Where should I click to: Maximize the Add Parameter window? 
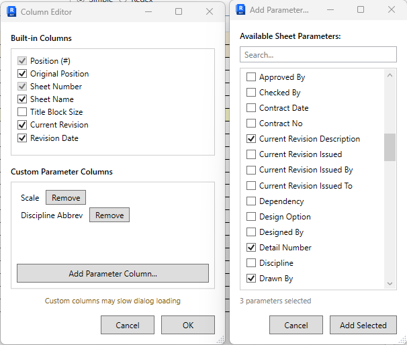[x=361, y=10]
